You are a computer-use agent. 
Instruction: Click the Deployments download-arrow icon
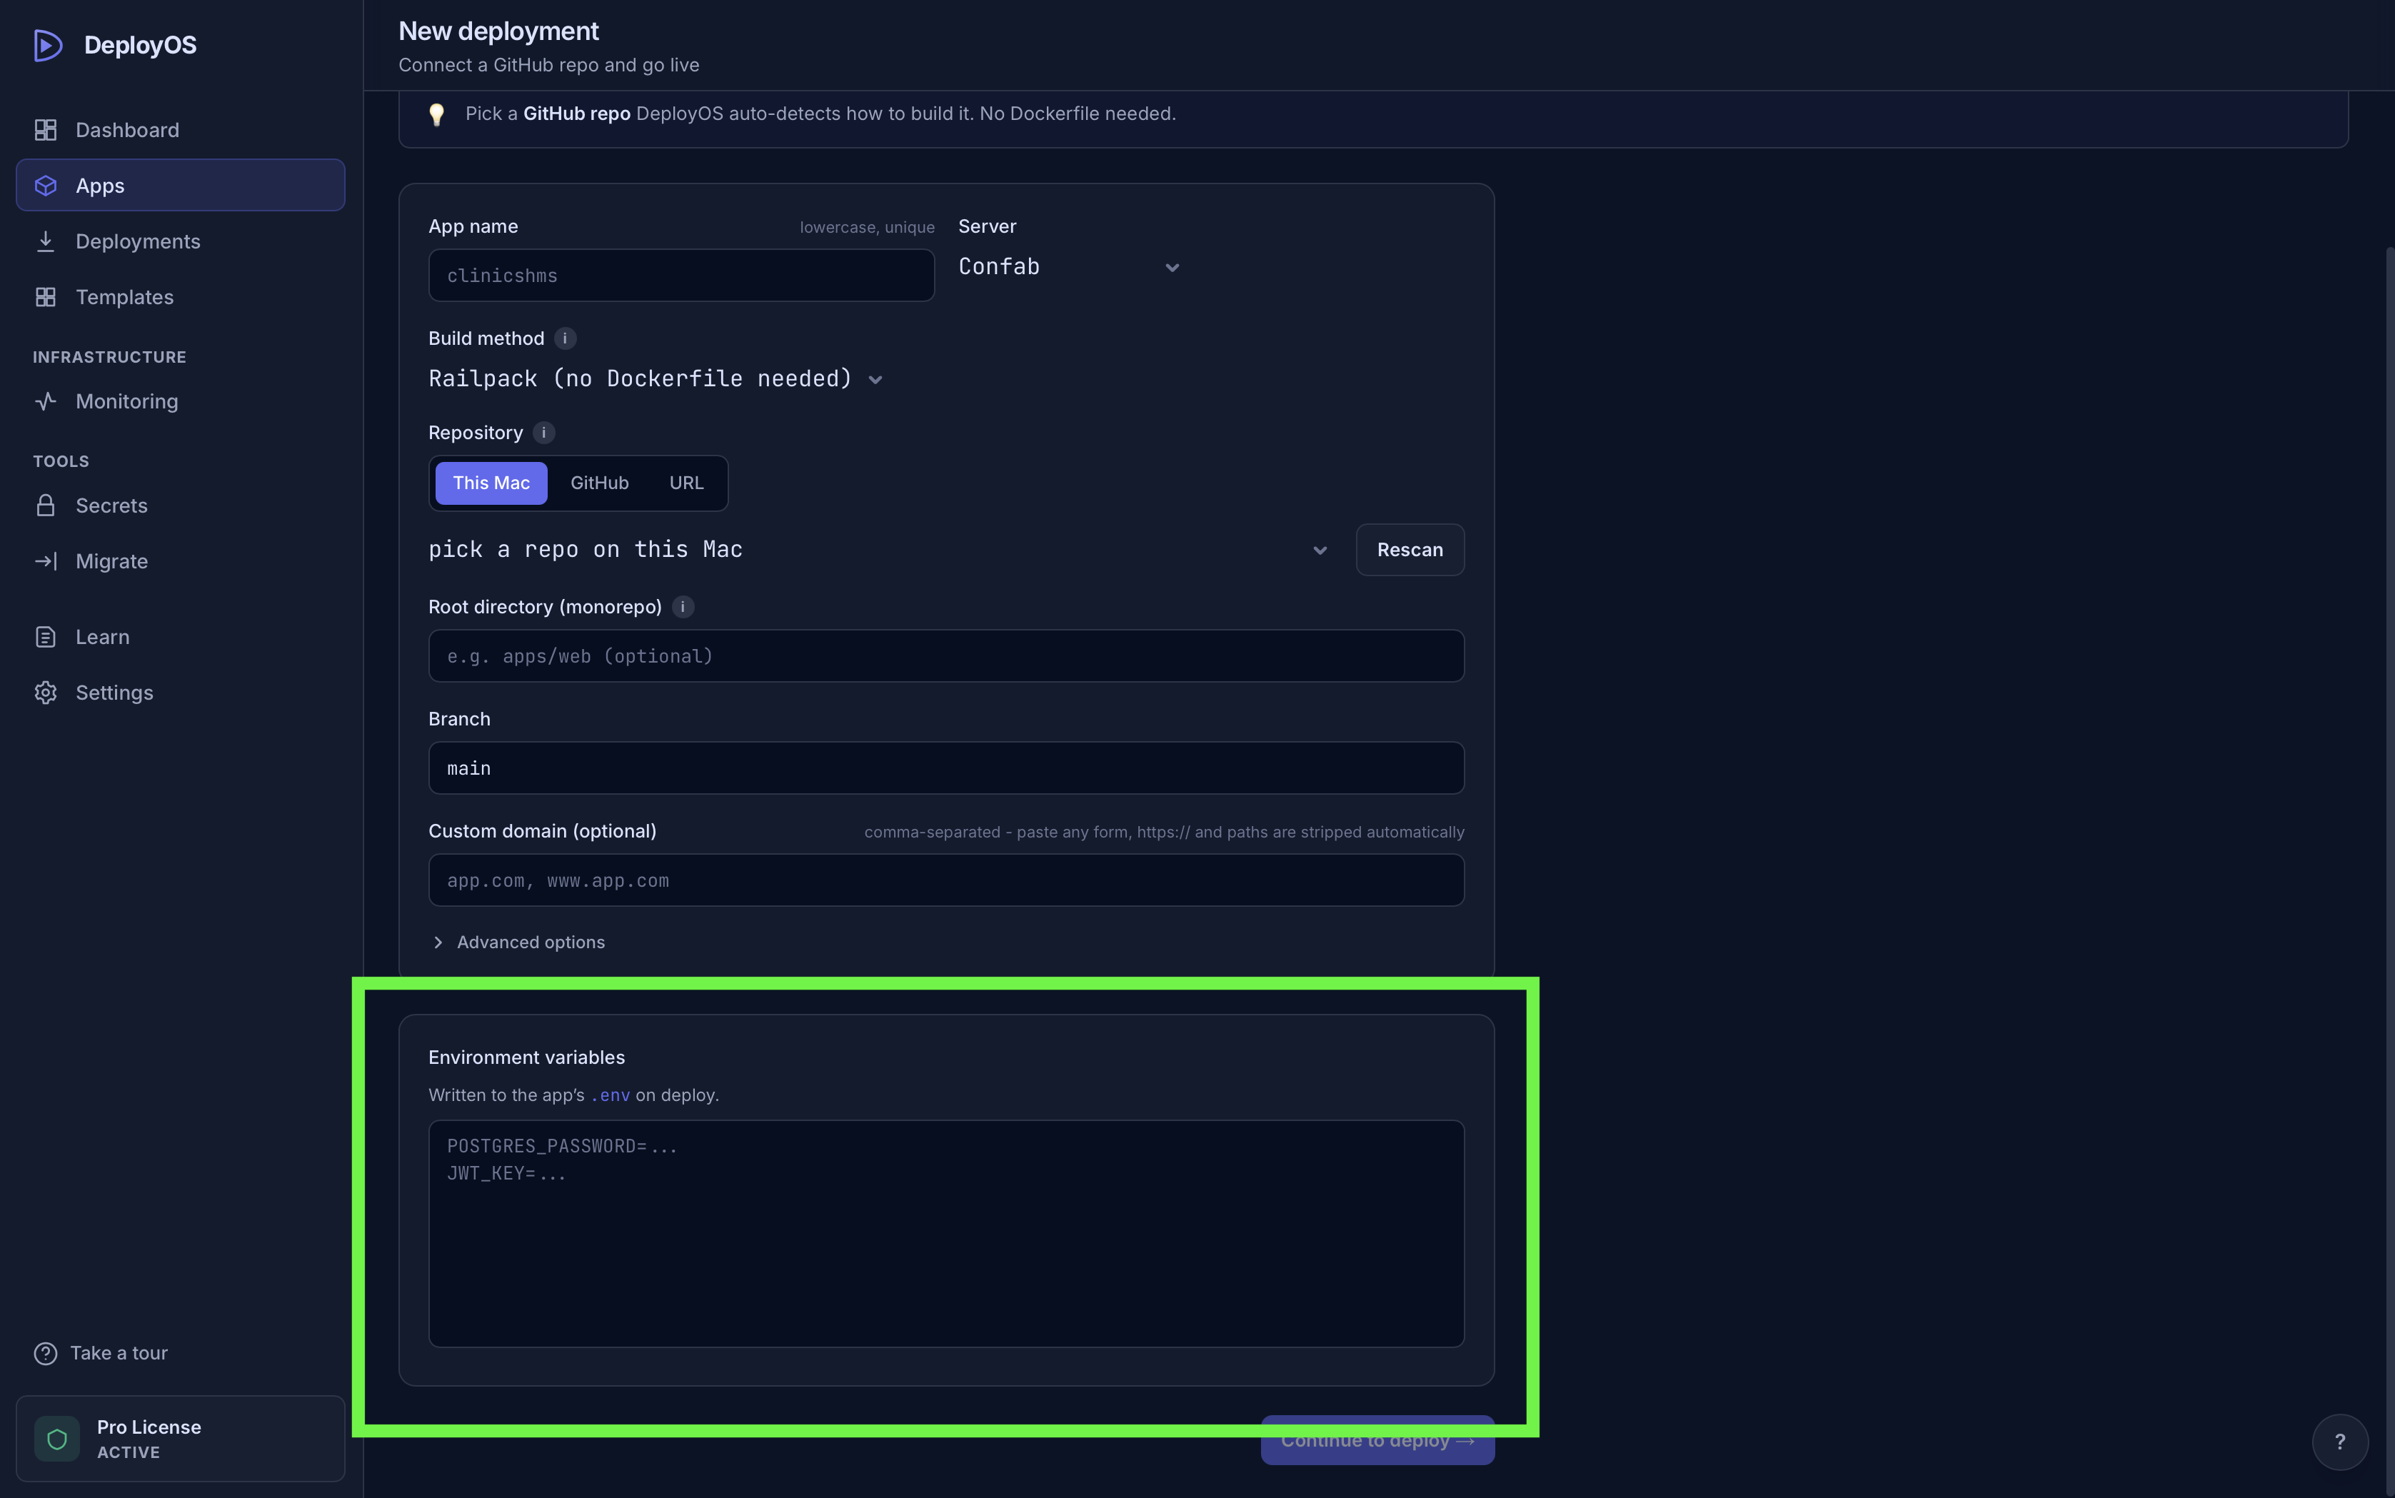click(x=46, y=241)
